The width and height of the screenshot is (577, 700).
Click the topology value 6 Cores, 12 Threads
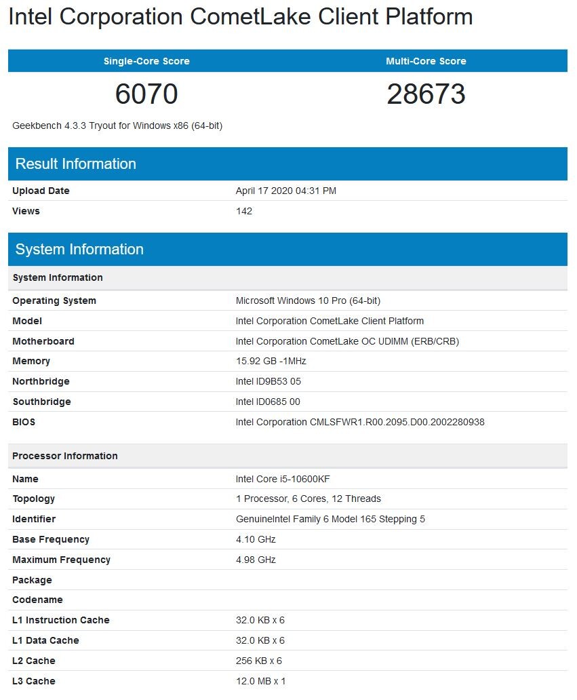point(308,499)
